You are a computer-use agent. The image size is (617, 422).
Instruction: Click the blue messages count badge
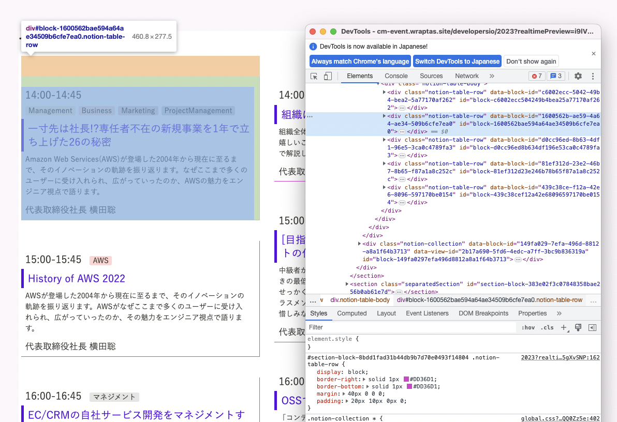pos(556,77)
